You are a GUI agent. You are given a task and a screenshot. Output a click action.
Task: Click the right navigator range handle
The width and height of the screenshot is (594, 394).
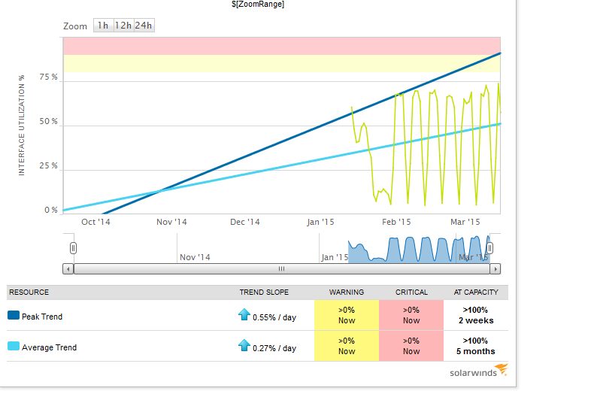coord(489,248)
